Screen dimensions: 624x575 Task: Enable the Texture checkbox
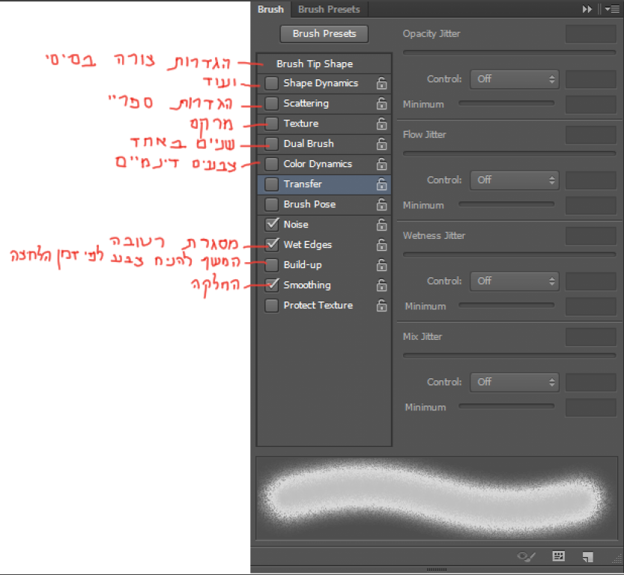pos(271,124)
